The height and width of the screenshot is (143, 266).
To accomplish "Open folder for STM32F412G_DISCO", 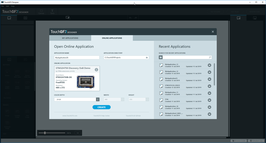I will coord(209,86).
